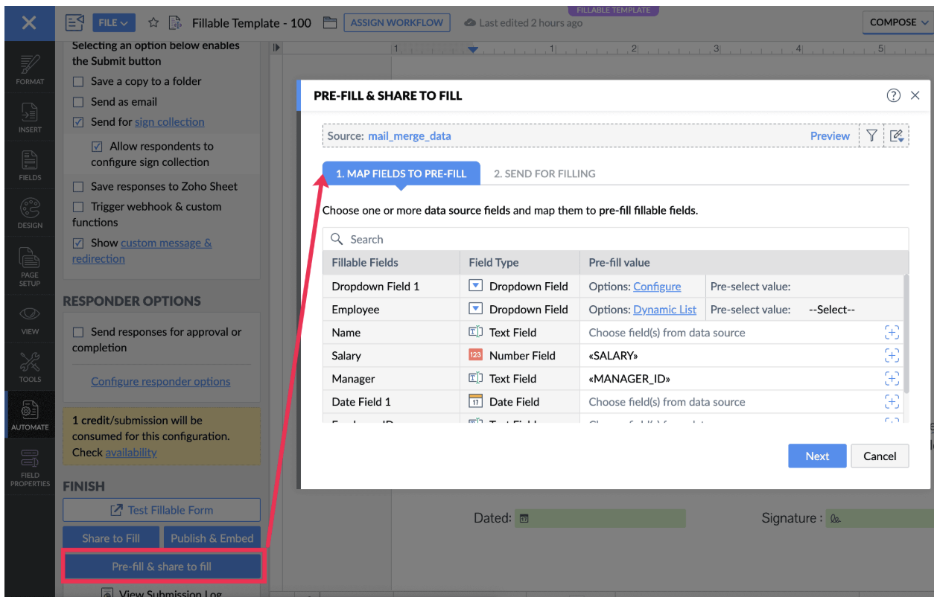Select the Map Fields to Pre-fill tab
937x603 pixels.
coord(401,173)
